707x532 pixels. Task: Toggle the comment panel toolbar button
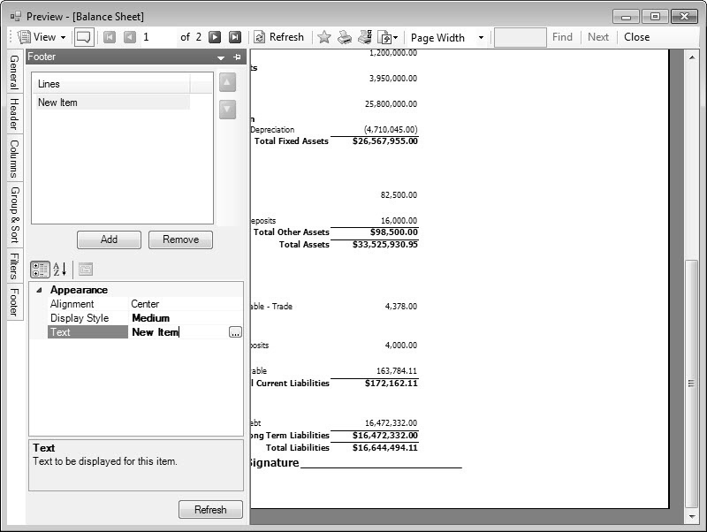[x=84, y=37]
